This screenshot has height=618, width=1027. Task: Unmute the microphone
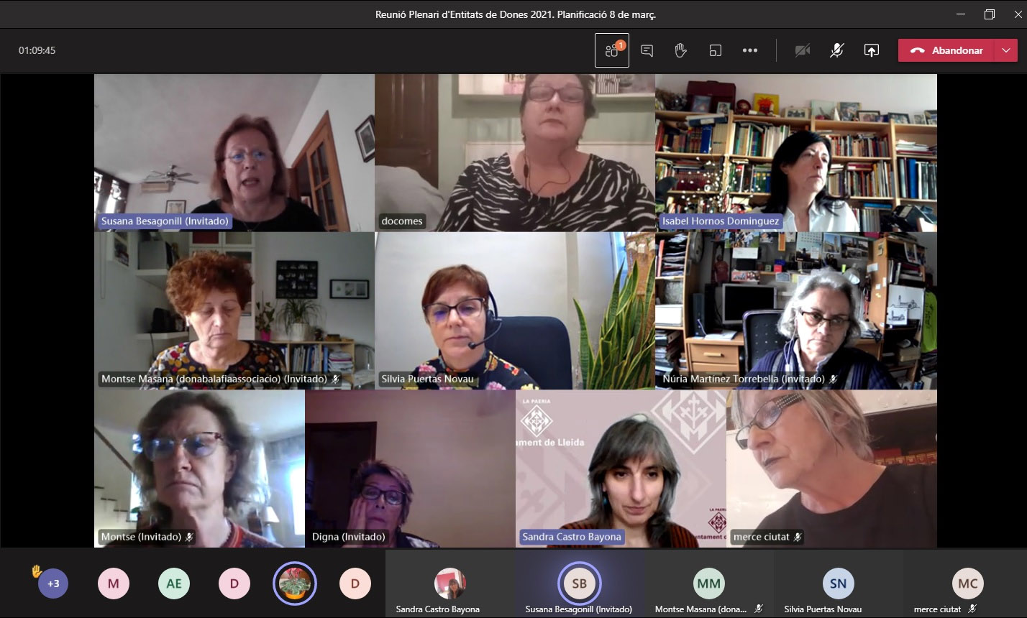point(837,50)
